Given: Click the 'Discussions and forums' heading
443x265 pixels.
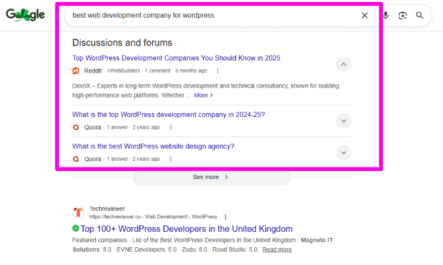Looking at the screenshot, I should click(122, 43).
